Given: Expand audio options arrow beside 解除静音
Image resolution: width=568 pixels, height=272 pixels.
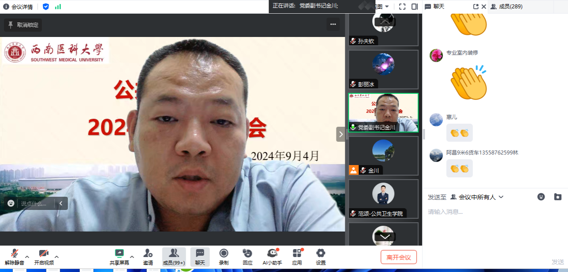Looking at the screenshot, I should click(x=27, y=257).
